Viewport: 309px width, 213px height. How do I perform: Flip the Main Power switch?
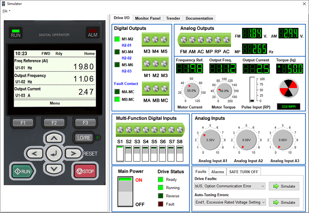point(126,191)
